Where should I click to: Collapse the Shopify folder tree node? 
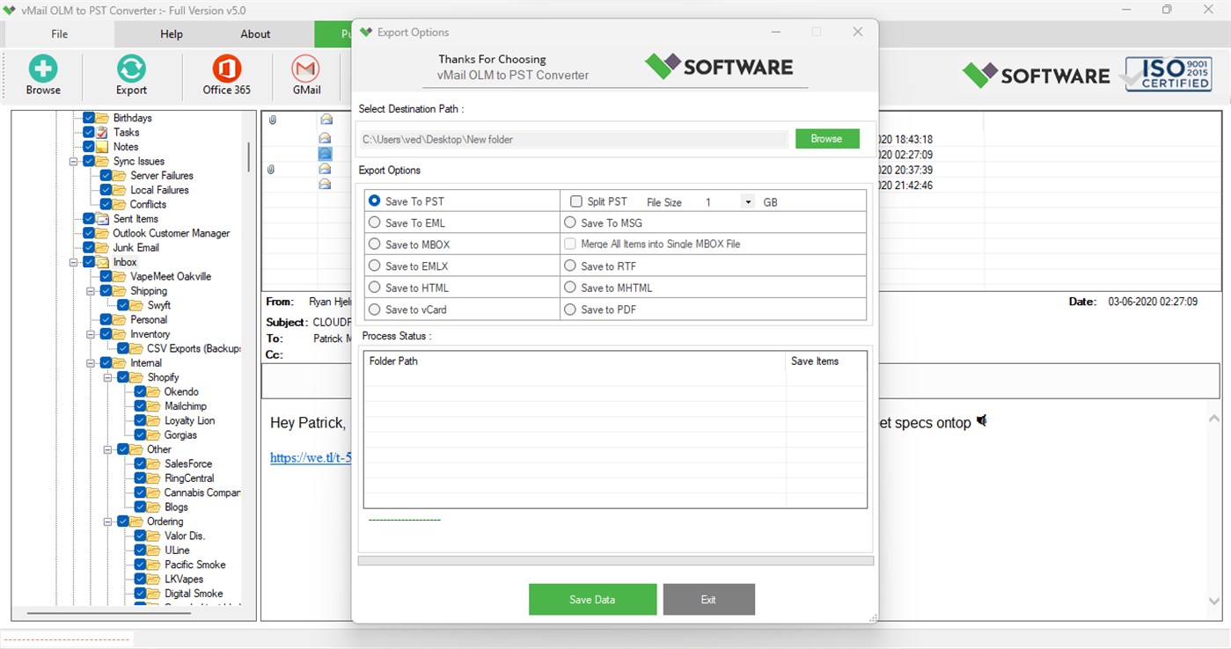(x=106, y=376)
